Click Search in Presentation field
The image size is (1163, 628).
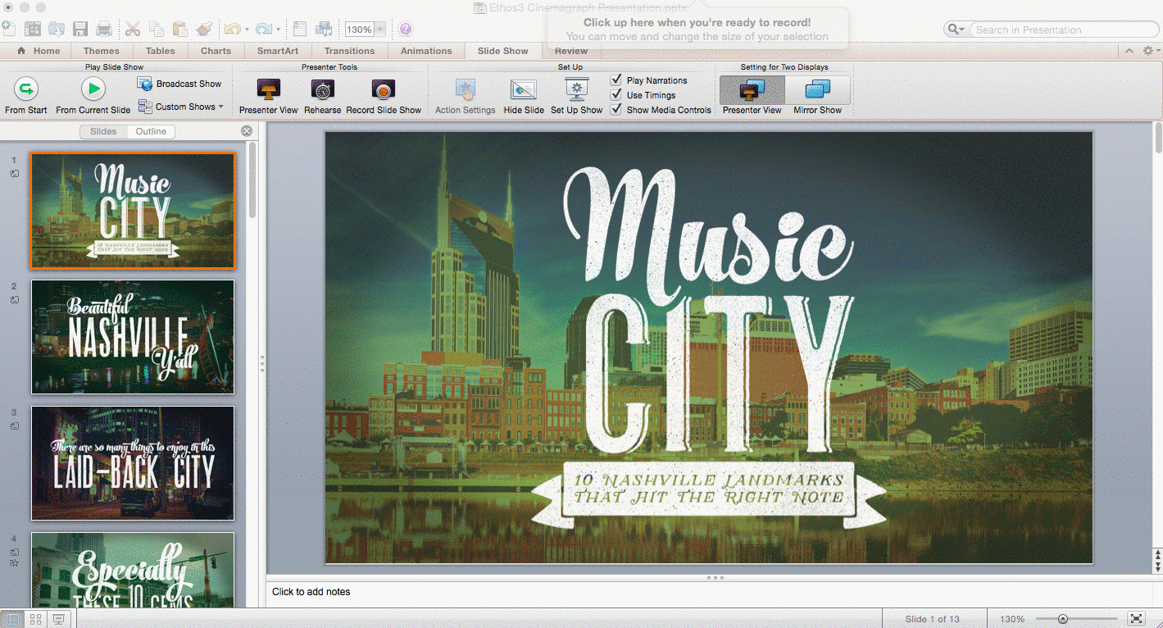point(1063,30)
